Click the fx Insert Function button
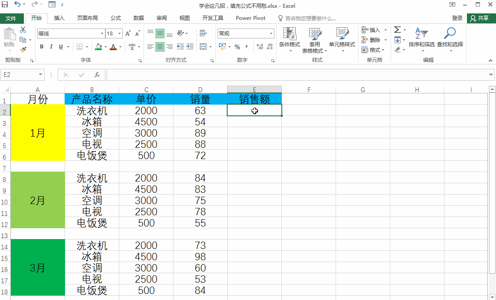The height and width of the screenshot is (300, 496). coord(97,75)
